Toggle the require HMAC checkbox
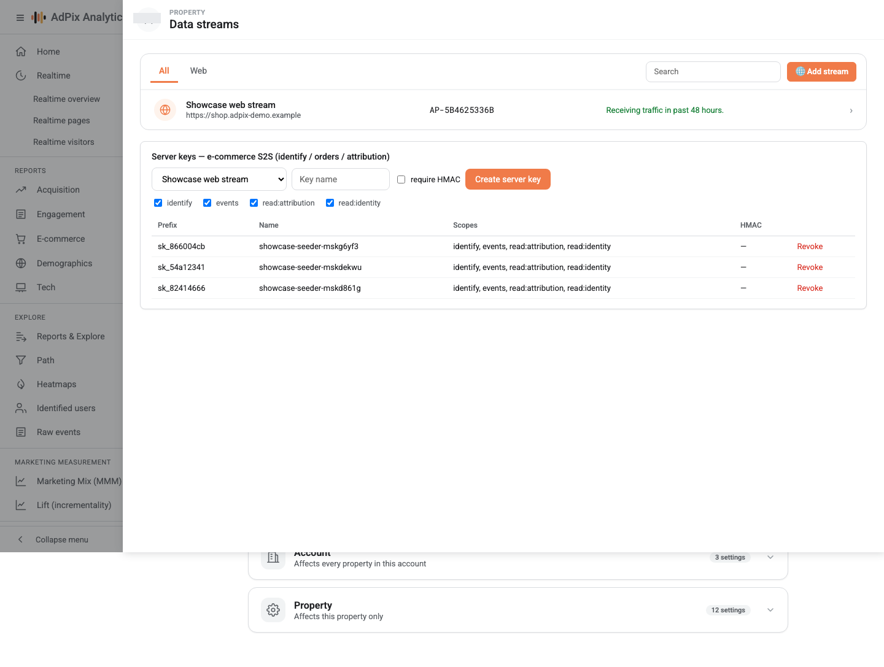This screenshot has width=884, height=667. [401, 180]
